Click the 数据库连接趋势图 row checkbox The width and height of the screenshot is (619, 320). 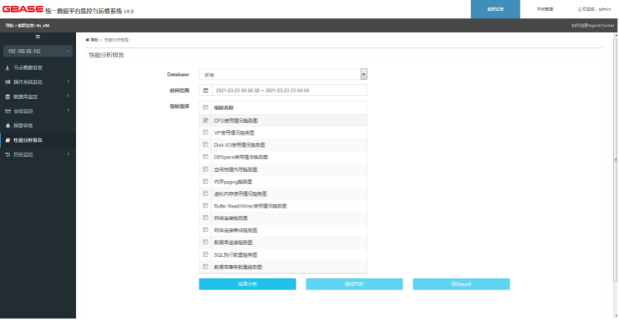205,242
